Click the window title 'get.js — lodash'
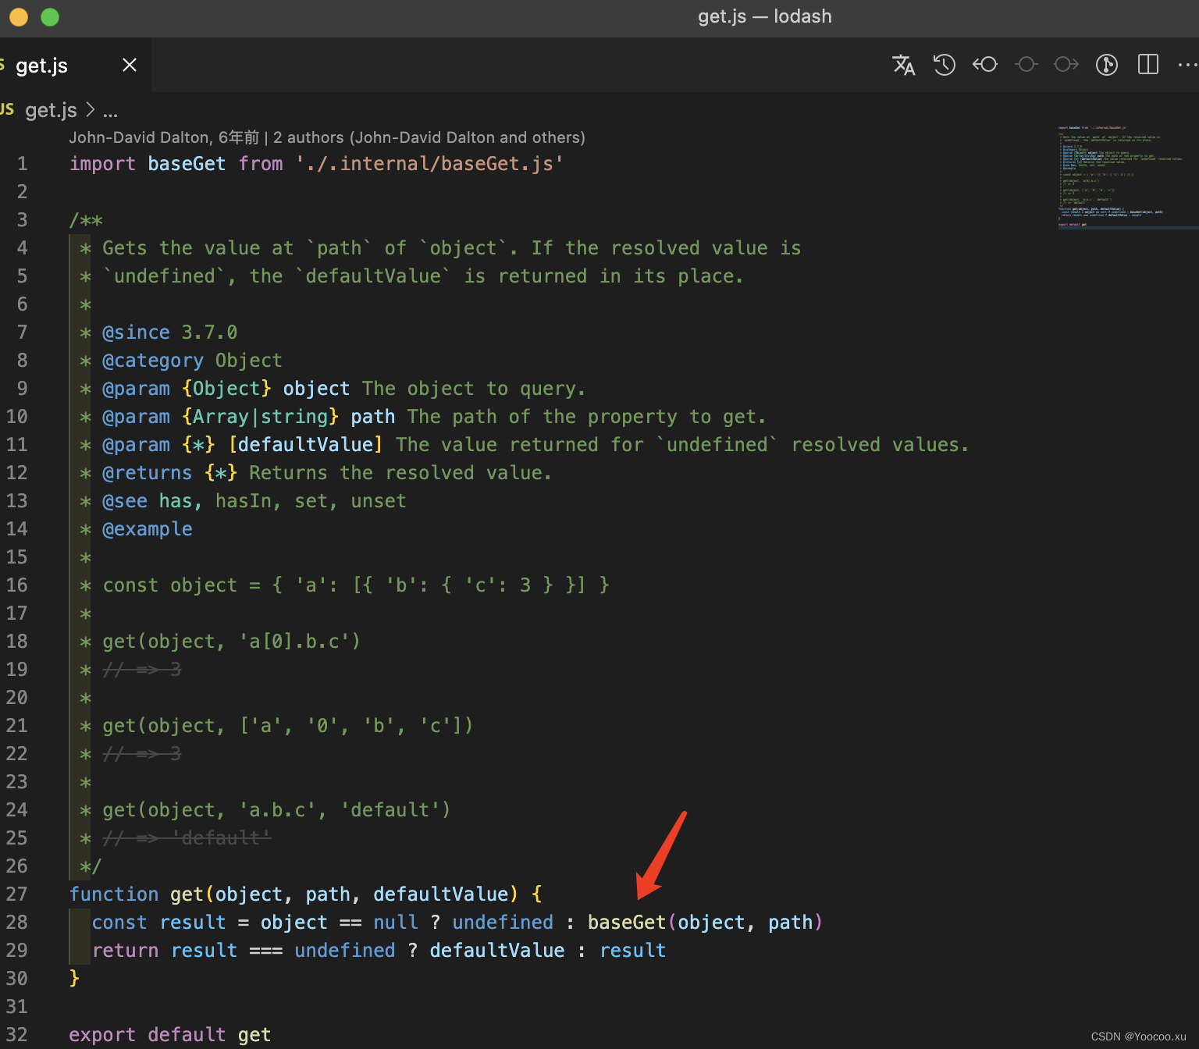1199x1049 pixels. pyautogui.click(x=765, y=16)
